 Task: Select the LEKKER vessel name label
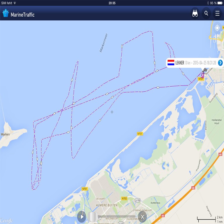coord(180,63)
